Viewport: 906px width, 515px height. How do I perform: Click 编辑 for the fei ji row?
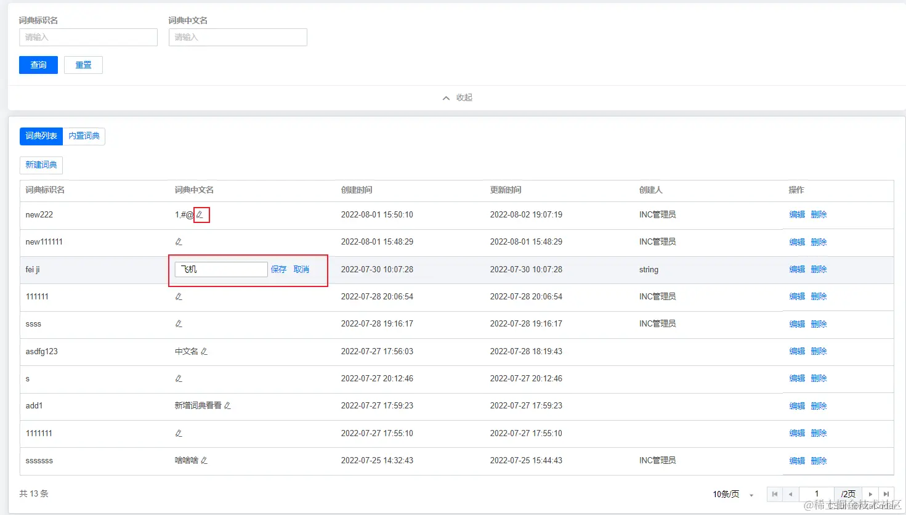point(797,270)
